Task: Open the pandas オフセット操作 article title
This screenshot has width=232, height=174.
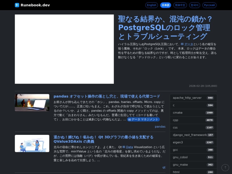Action: pyautogui.click(x=107, y=96)
